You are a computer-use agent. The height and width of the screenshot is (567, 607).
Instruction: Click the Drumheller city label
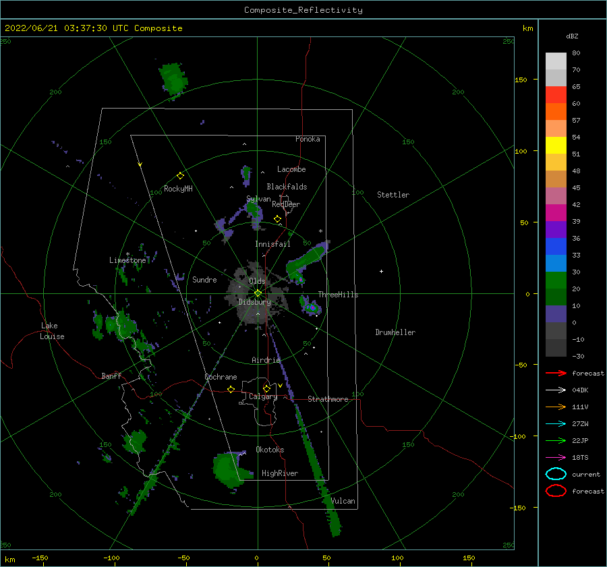[395, 332]
